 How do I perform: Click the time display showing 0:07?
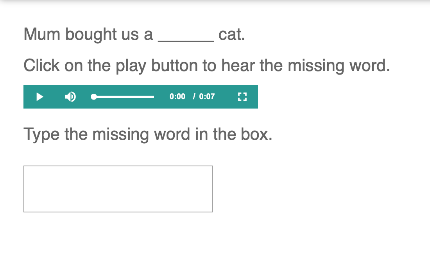(x=206, y=96)
